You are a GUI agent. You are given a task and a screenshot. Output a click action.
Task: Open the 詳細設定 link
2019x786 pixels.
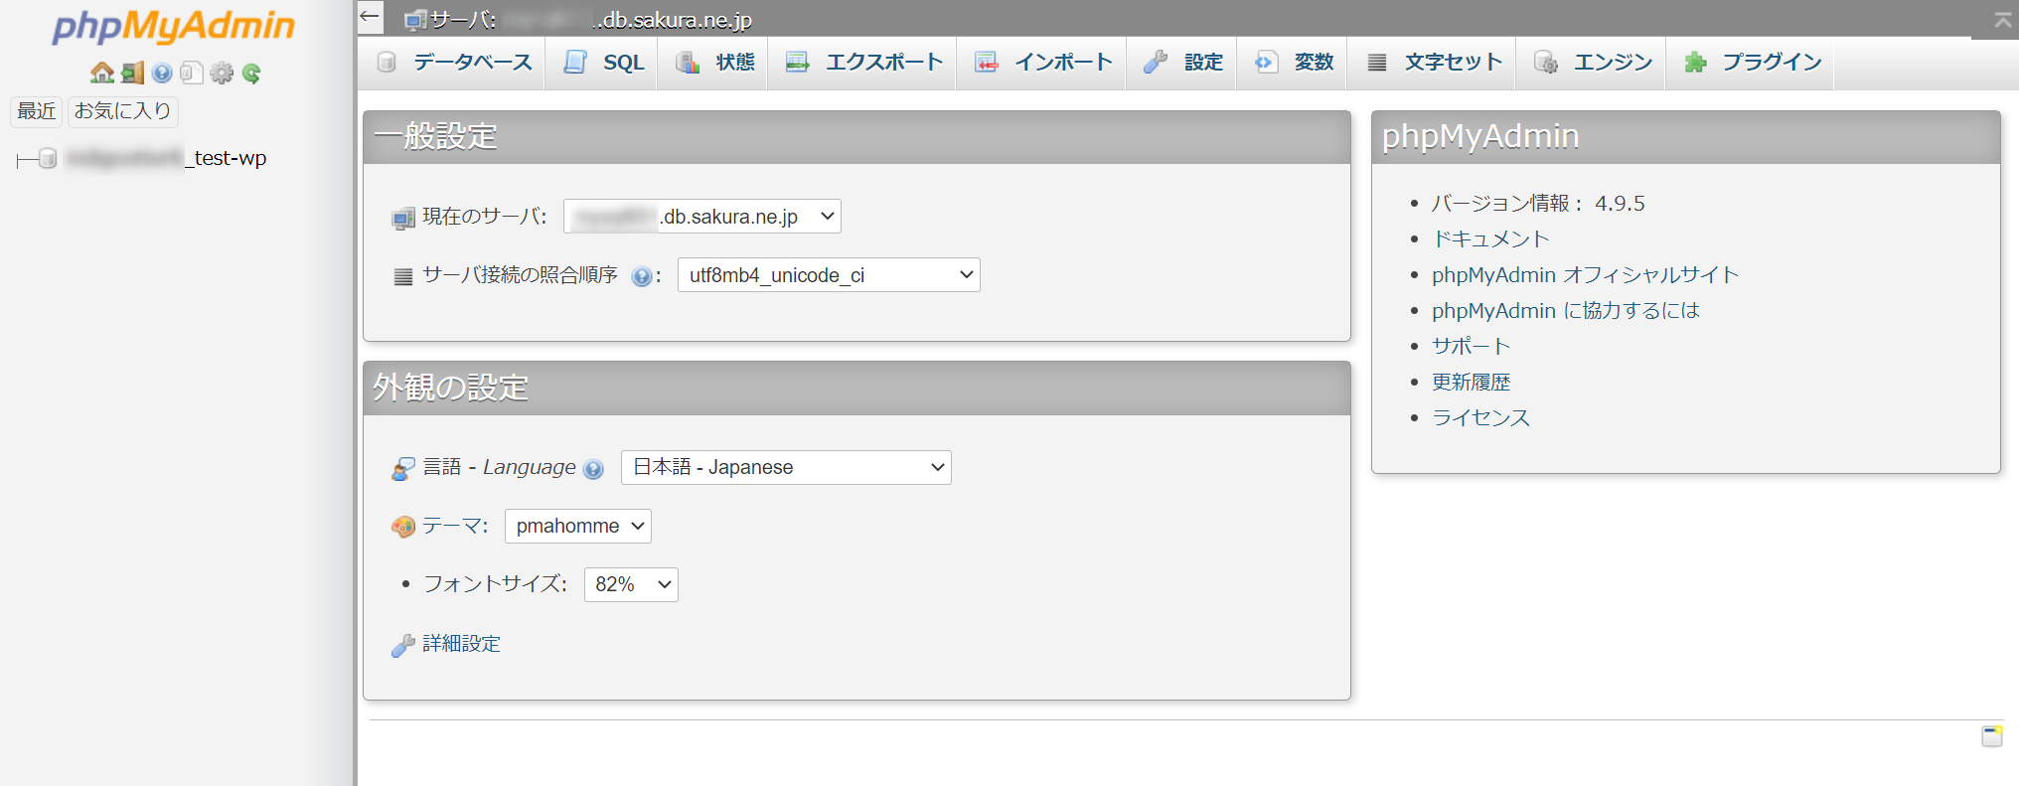coord(461,644)
